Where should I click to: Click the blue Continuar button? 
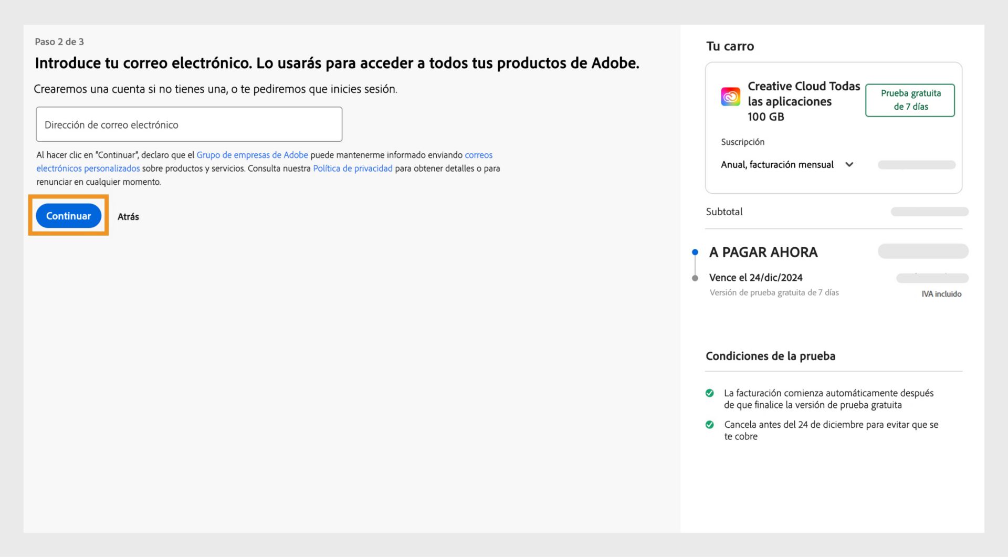68,216
